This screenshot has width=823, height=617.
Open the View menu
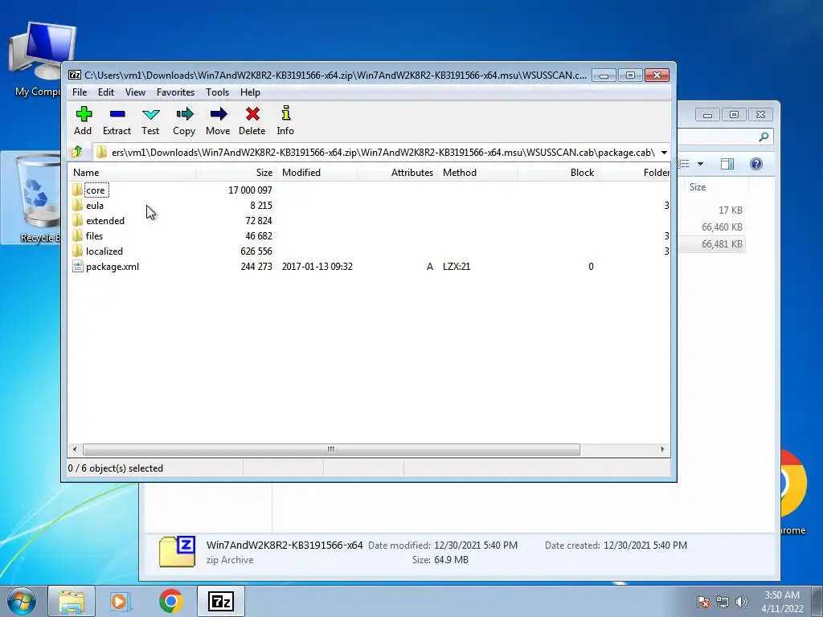[x=135, y=92]
